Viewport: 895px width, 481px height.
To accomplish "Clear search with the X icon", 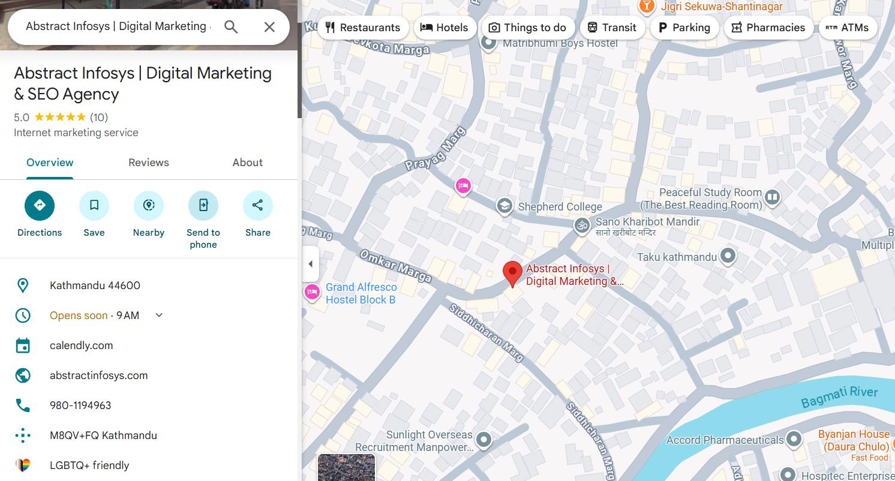I will [269, 27].
